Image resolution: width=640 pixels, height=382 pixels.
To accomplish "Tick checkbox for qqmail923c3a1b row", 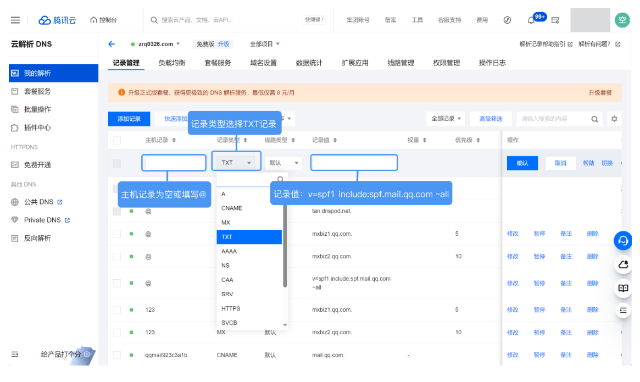I will (116, 355).
